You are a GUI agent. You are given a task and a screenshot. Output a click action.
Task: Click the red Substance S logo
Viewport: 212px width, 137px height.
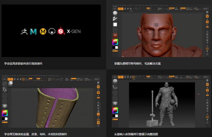tap(61, 31)
